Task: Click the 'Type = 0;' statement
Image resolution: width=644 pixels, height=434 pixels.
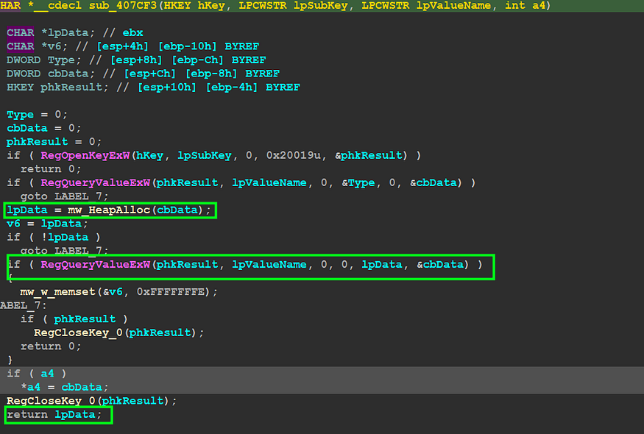Action: 37,114
